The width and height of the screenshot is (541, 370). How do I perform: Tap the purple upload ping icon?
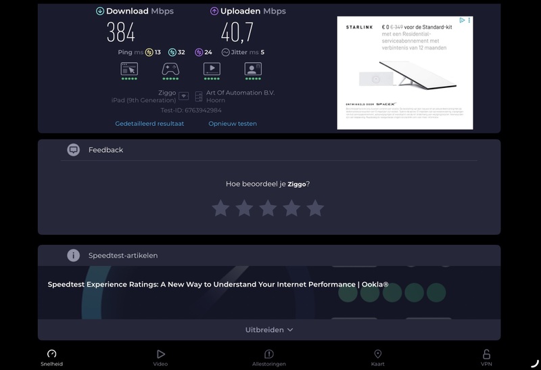(x=199, y=52)
